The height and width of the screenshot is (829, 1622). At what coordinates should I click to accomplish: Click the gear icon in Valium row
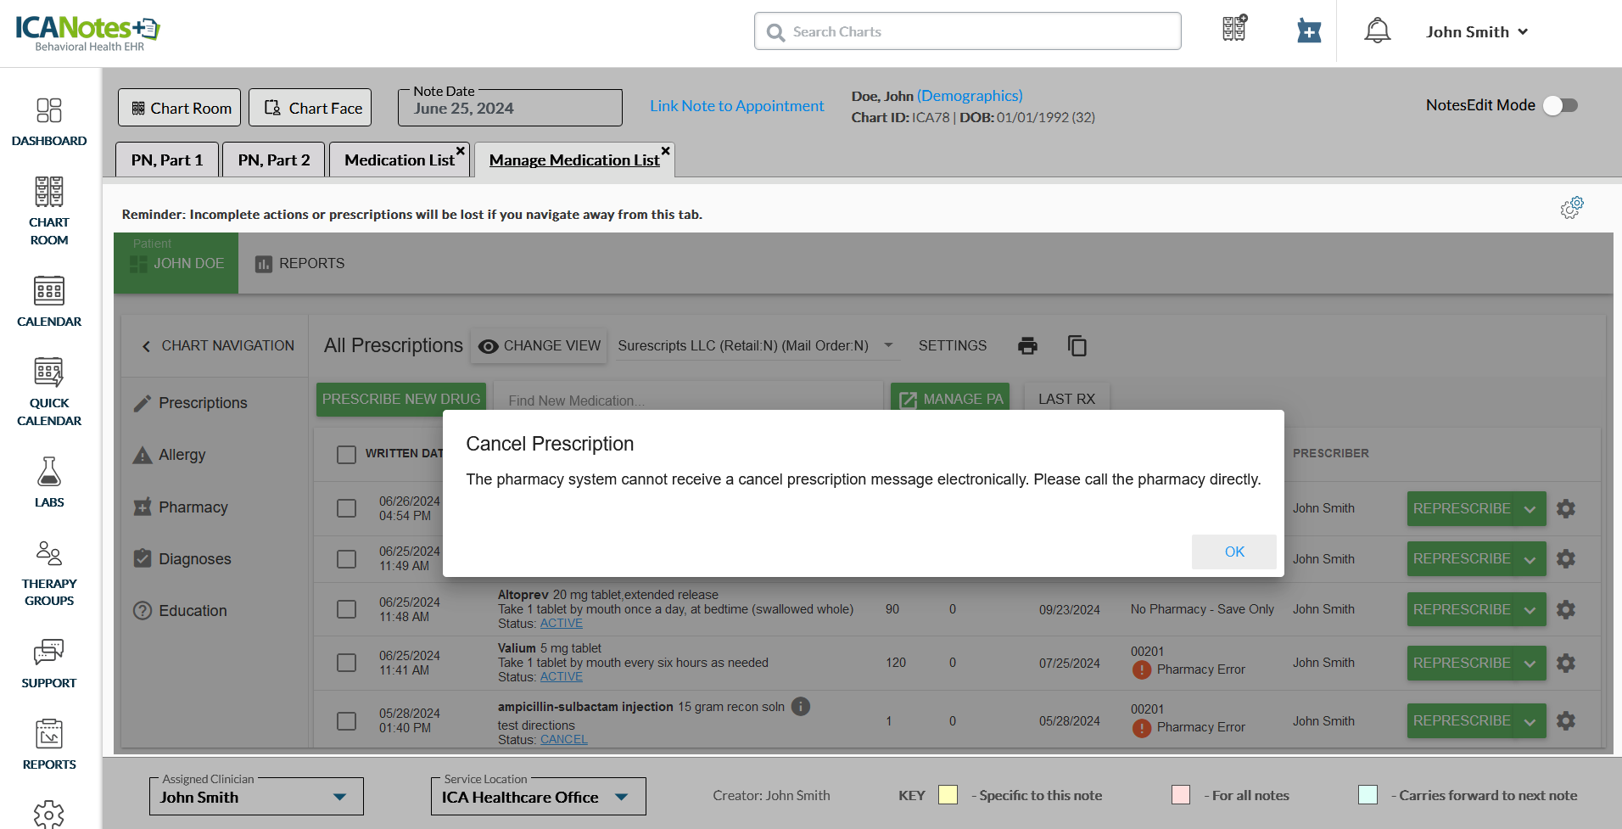pyautogui.click(x=1566, y=663)
